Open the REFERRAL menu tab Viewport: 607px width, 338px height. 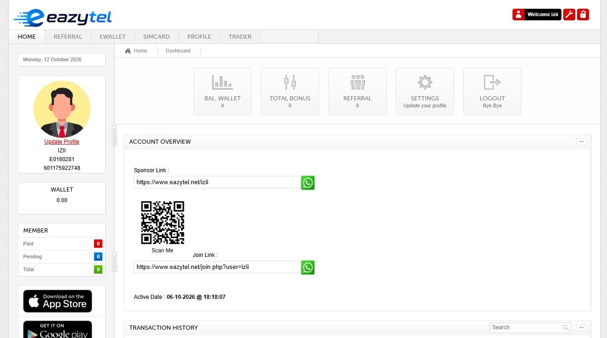point(68,37)
